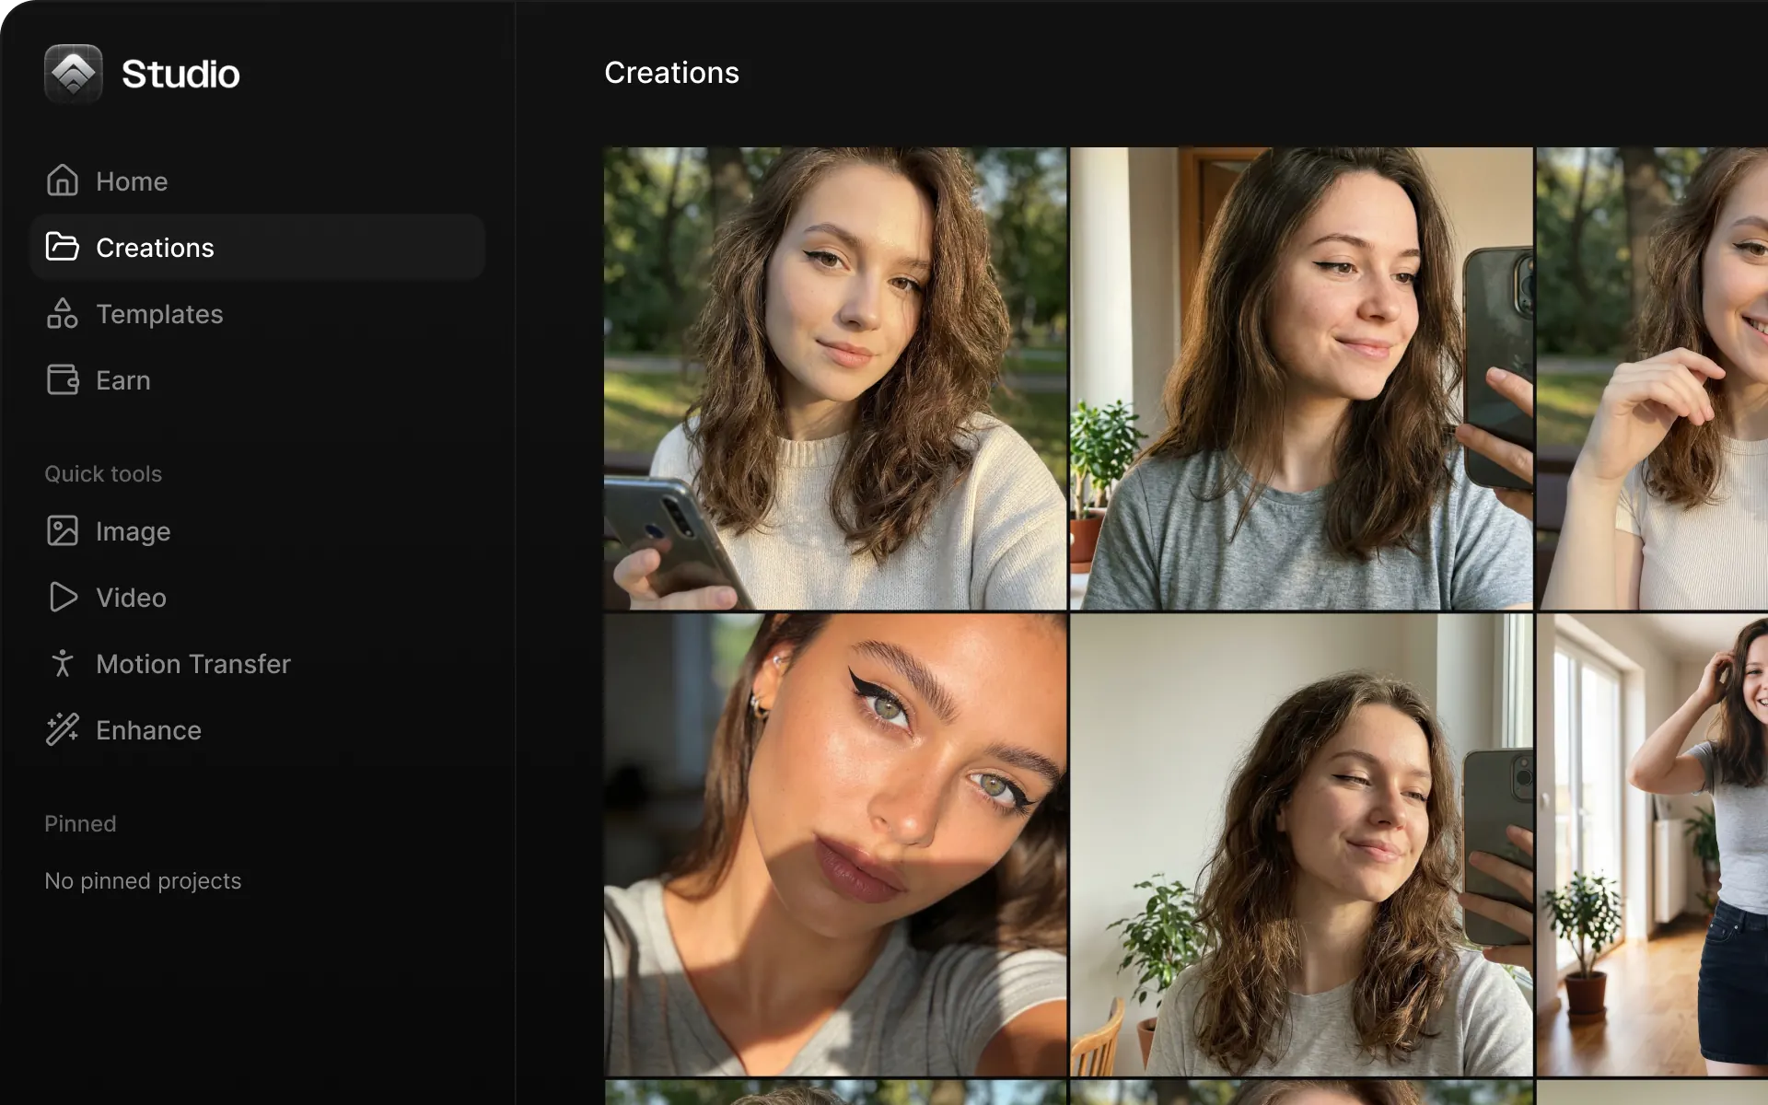This screenshot has height=1105, width=1768.
Task: Click the Enhance magic wand icon
Action: 63,729
